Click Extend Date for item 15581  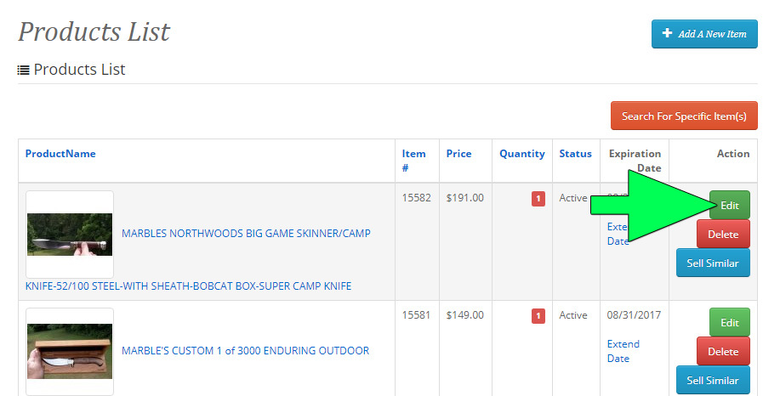coord(623,351)
